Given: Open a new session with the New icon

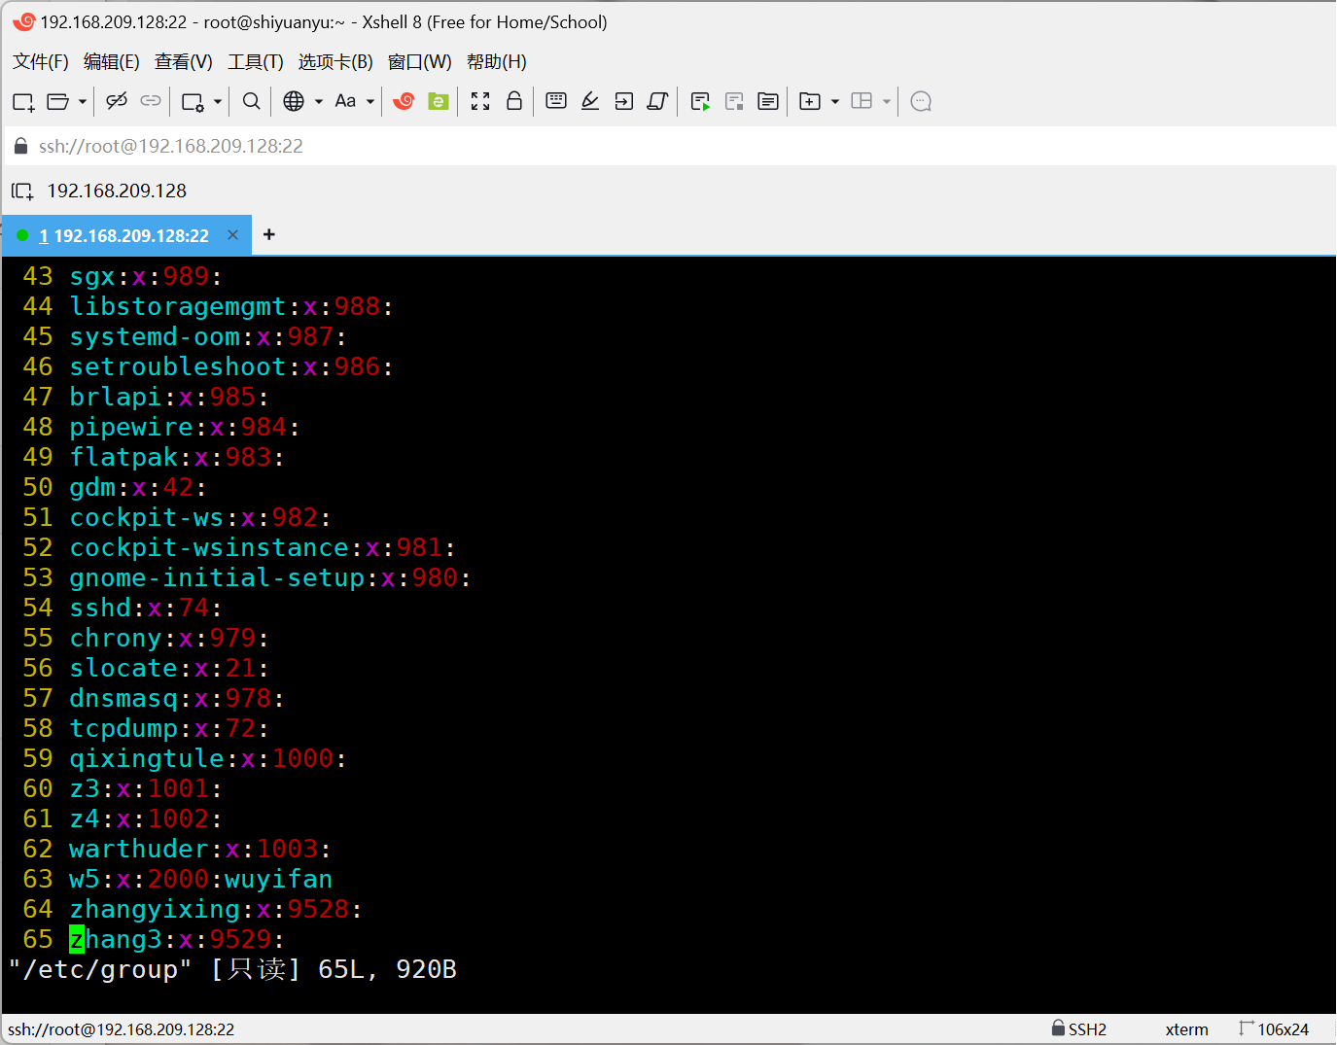Looking at the screenshot, I should (22, 101).
